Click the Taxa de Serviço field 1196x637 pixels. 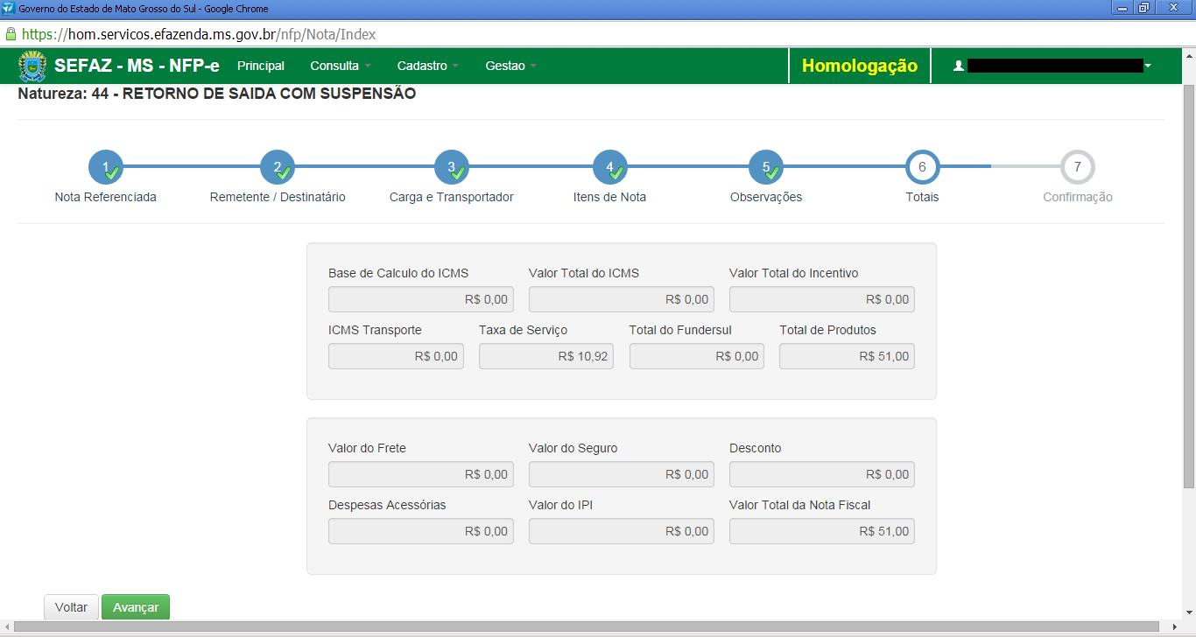546,356
